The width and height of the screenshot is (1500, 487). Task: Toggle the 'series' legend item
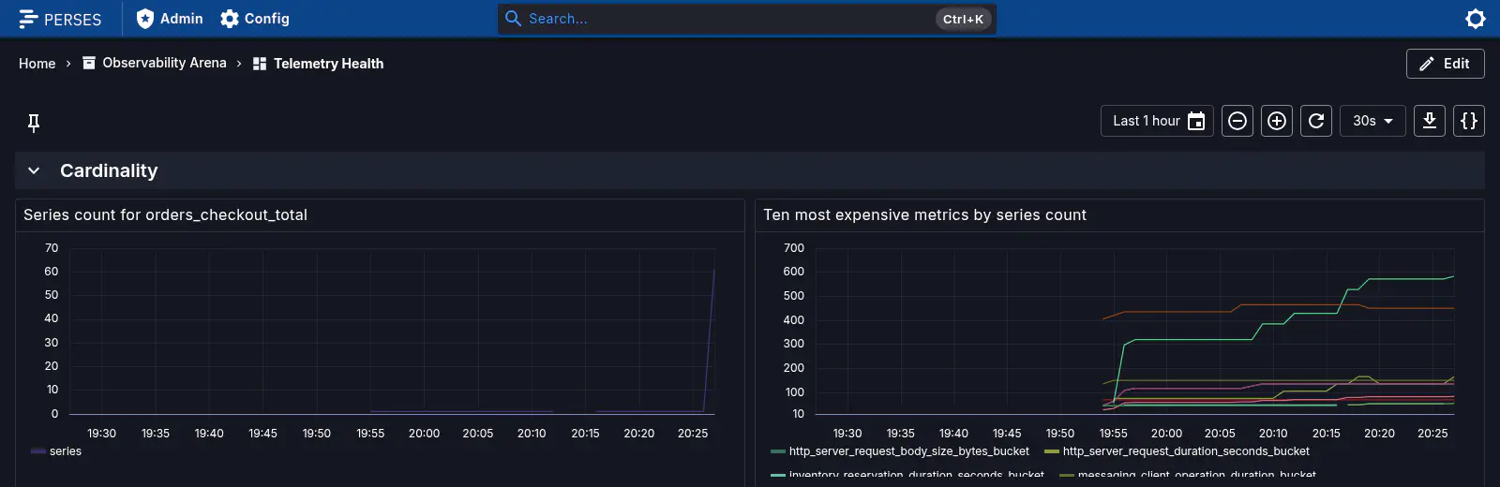point(56,451)
